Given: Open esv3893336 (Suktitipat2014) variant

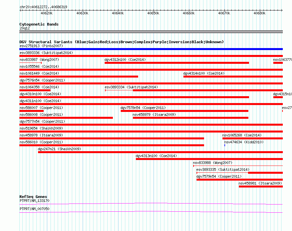Looking at the screenshot, I should click(x=46, y=53).
